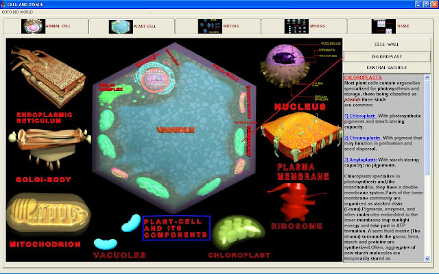Follow the Chloroplast hyperlink in description
This screenshot has width=439, height=274.
[x=360, y=116]
